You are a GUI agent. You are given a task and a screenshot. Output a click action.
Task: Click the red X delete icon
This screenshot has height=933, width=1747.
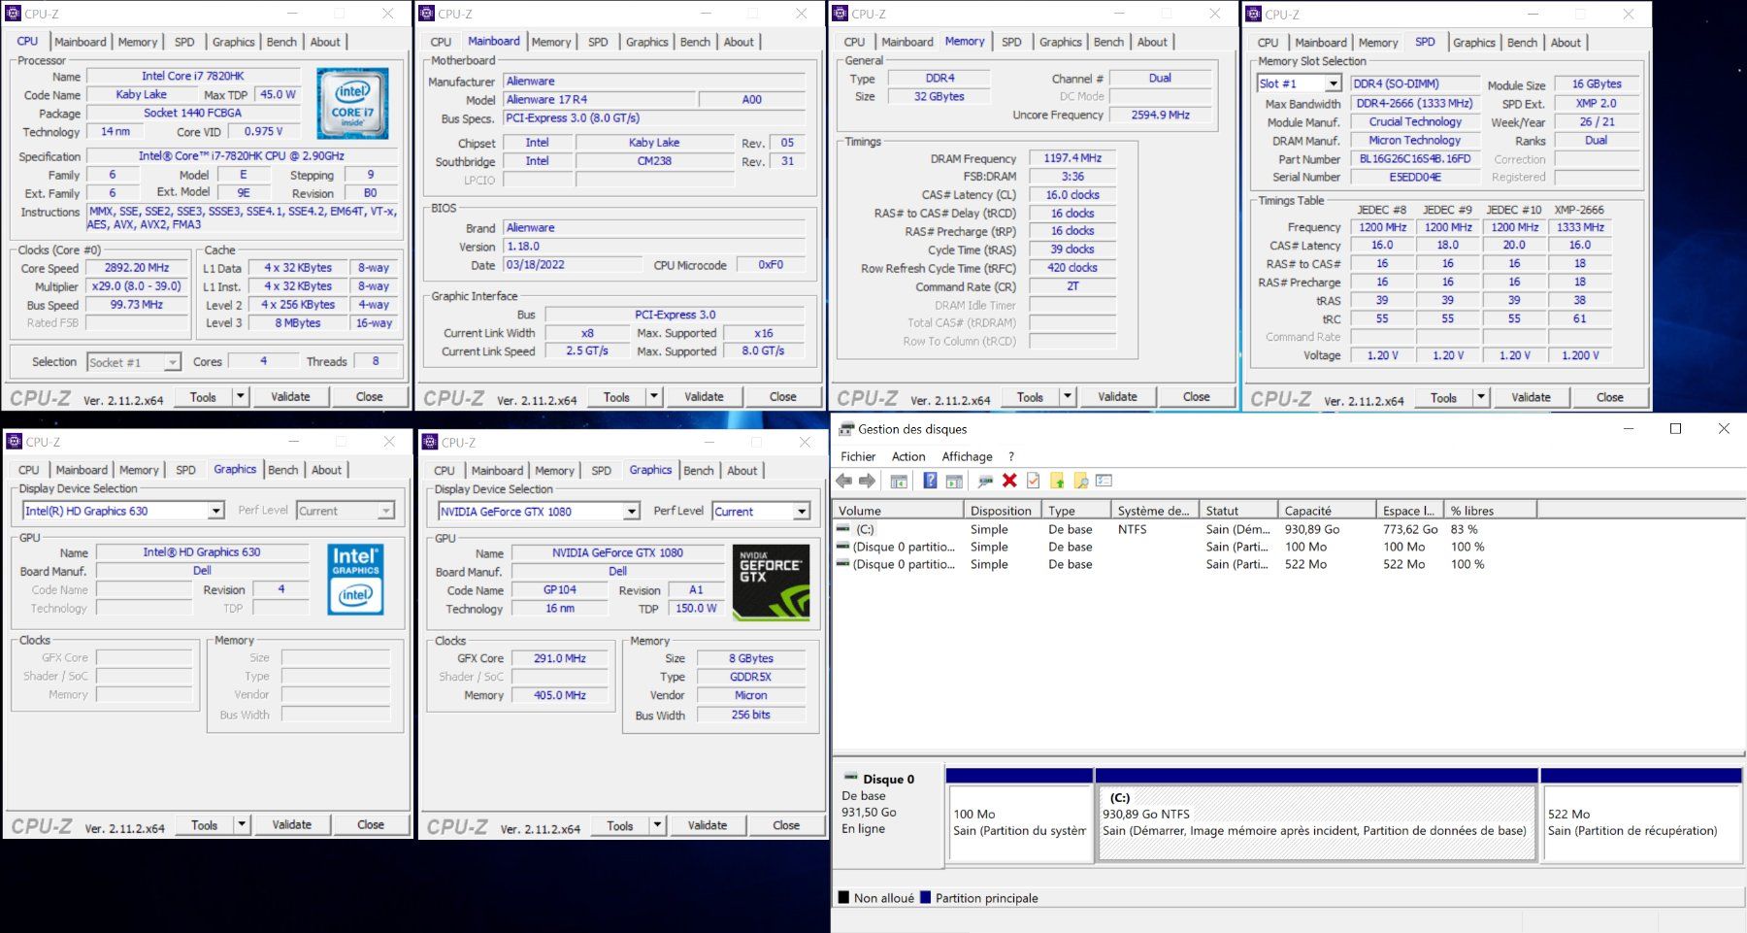point(1009,481)
